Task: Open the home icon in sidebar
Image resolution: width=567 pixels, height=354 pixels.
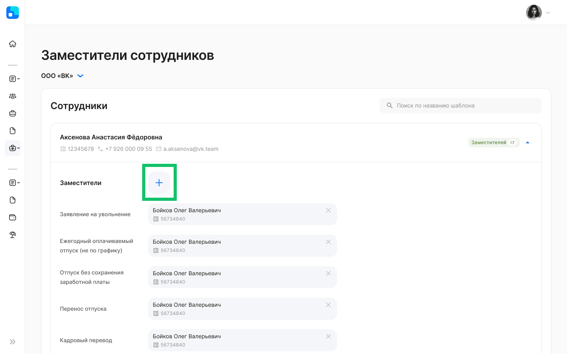Action: coord(13,44)
